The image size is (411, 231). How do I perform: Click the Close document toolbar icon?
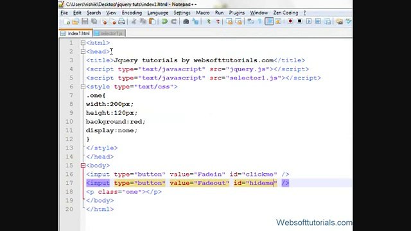point(104,21)
